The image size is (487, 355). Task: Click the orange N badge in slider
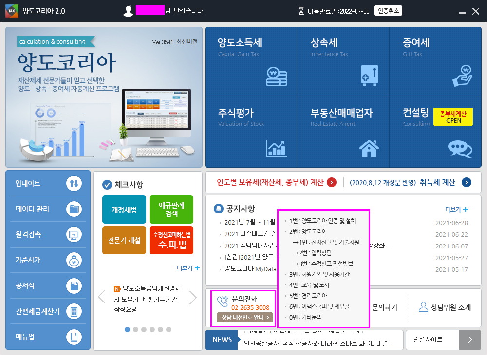pyautogui.click(x=117, y=289)
